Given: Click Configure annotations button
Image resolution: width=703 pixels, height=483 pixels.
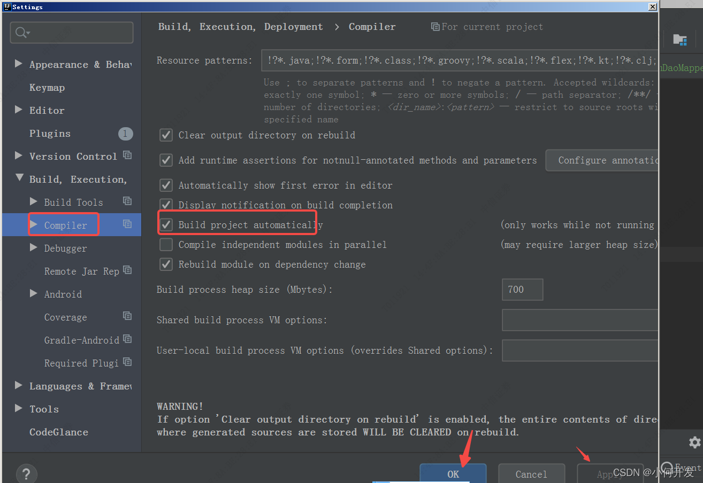Looking at the screenshot, I should tap(602, 160).
